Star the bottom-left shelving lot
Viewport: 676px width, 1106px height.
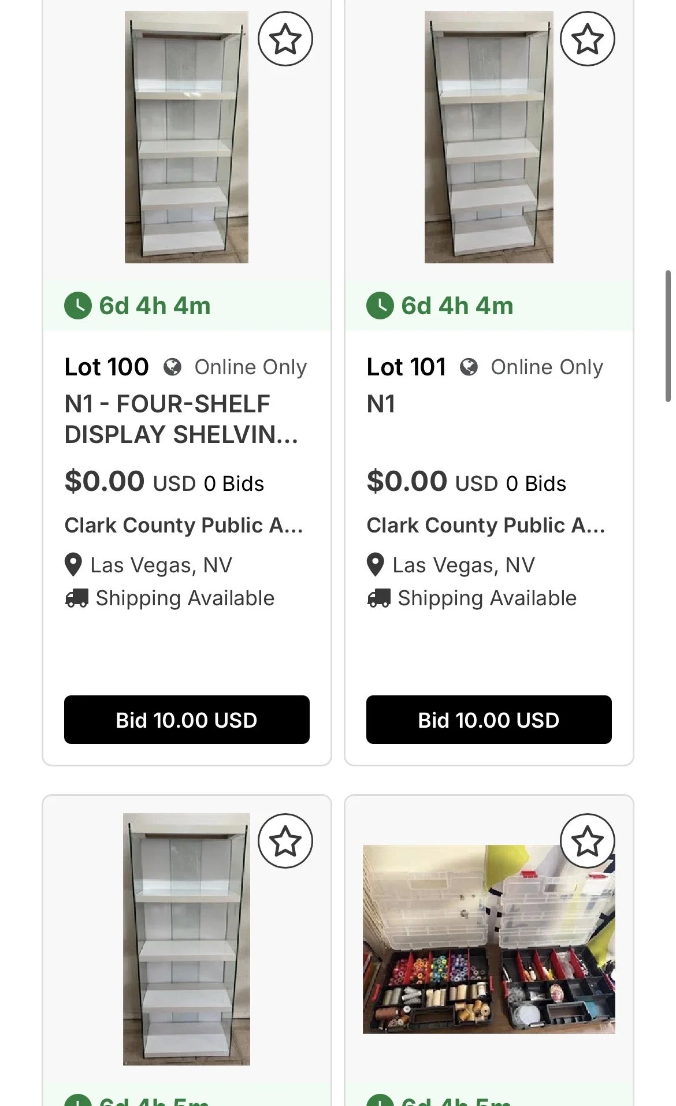(285, 841)
